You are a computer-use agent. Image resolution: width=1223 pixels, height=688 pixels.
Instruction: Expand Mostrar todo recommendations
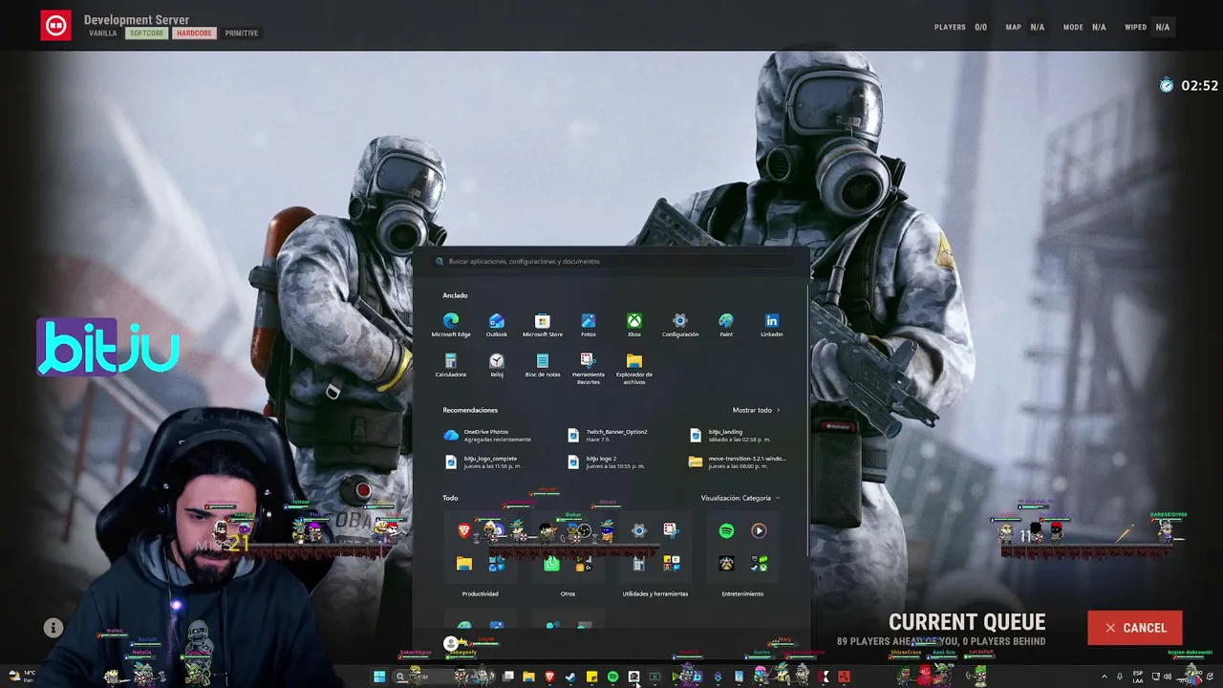click(757, 410)
